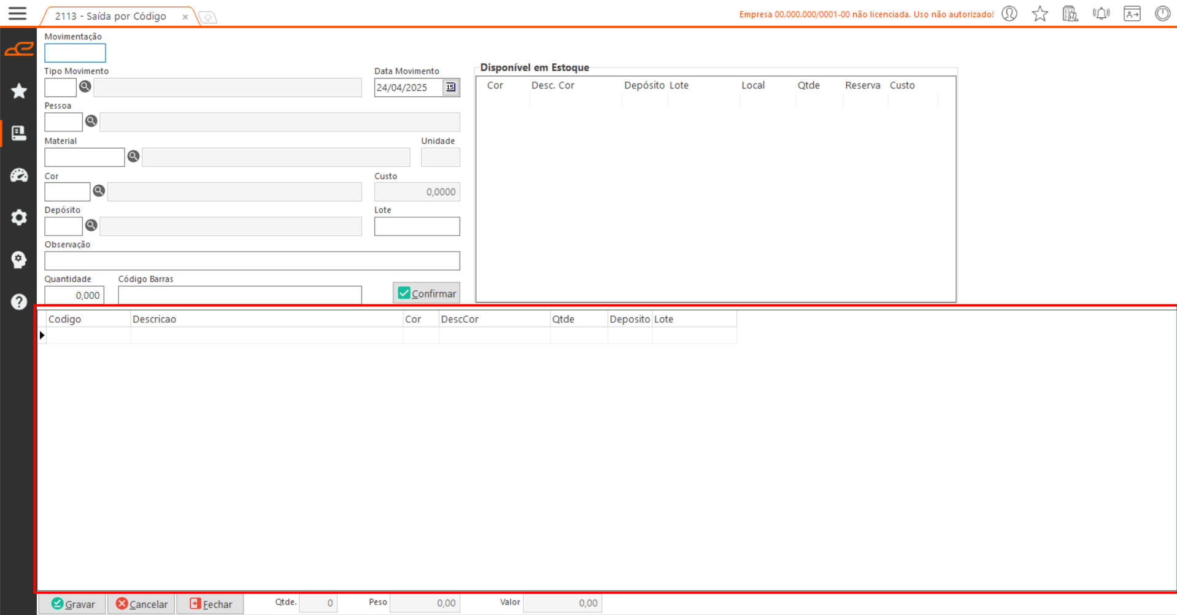The image size is (1177, 615).
Task: Open the settings gear in the sidebar
Action: [x=19, y=217]
